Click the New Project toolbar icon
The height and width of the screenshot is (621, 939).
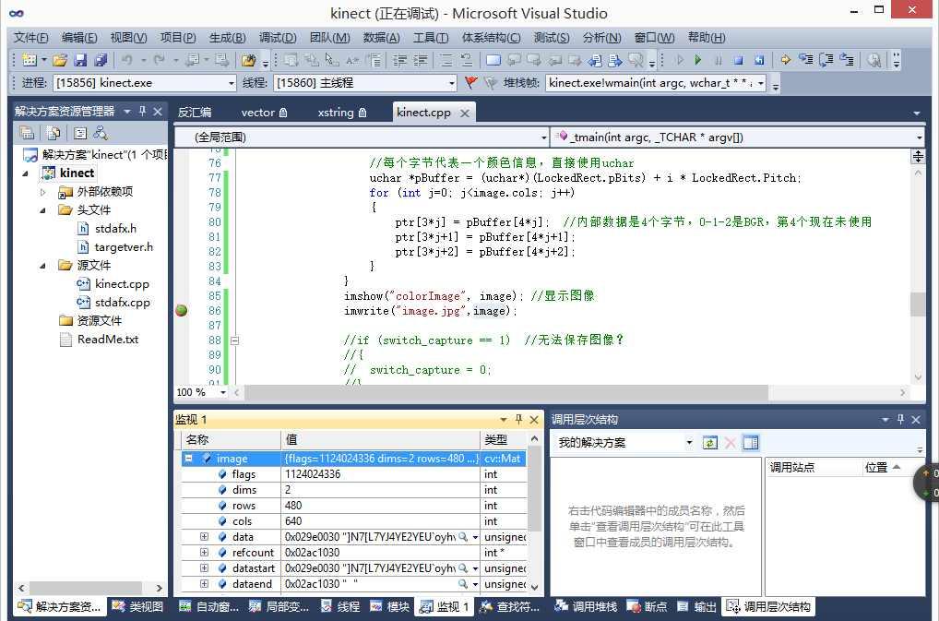coord(30,60)
